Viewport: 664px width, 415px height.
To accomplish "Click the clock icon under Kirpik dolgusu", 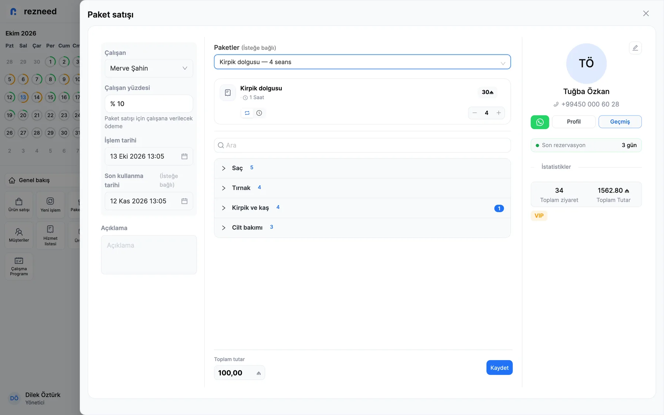I will click(x=259, y=113).
